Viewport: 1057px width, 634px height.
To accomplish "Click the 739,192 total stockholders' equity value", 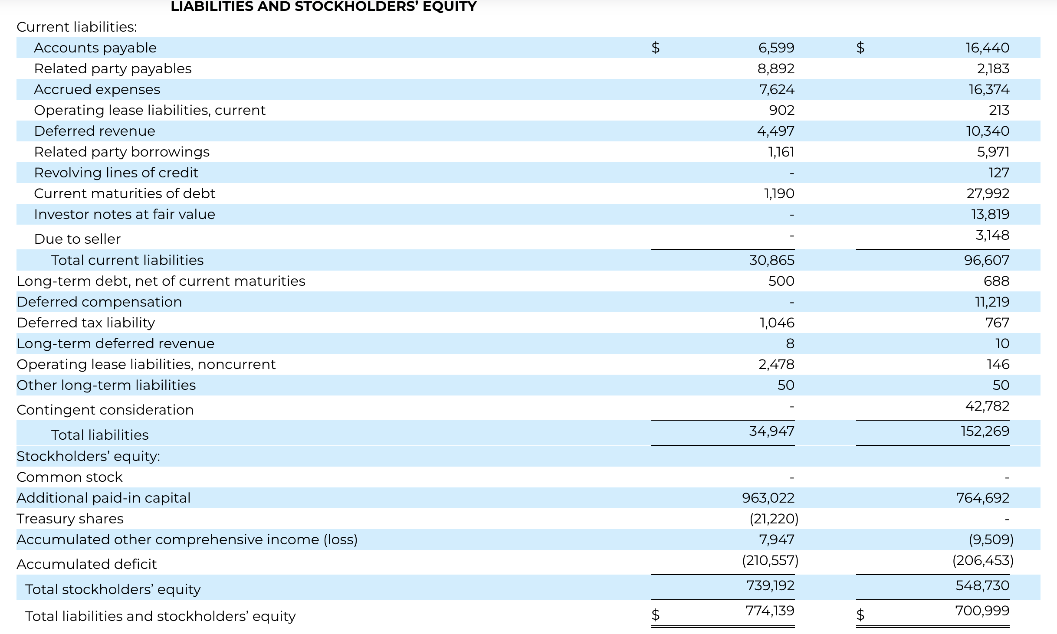I will point(770,585).
